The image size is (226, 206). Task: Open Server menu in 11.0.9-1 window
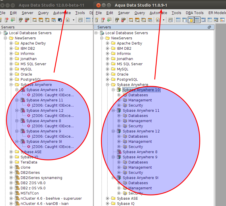pyautogui.click(x=124, y=13)
